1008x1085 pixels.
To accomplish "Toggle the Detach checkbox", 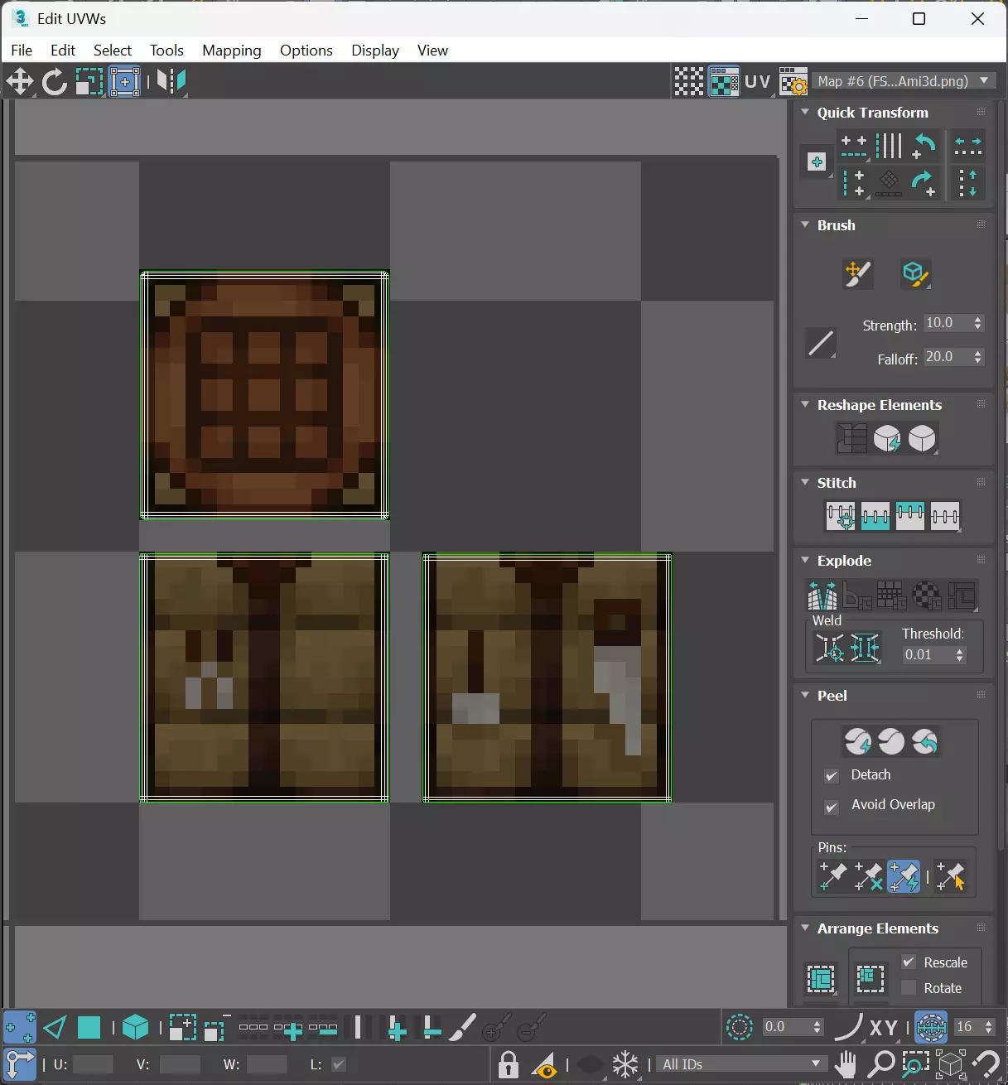I will point(832,776).
